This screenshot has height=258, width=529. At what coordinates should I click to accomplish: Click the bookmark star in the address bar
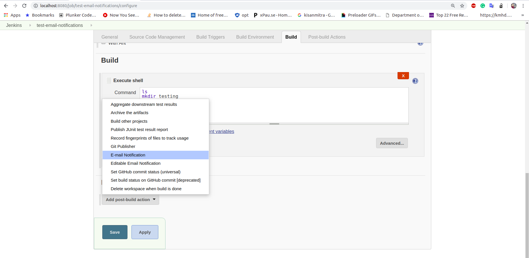pyautogui.click(x=462, y=5)
